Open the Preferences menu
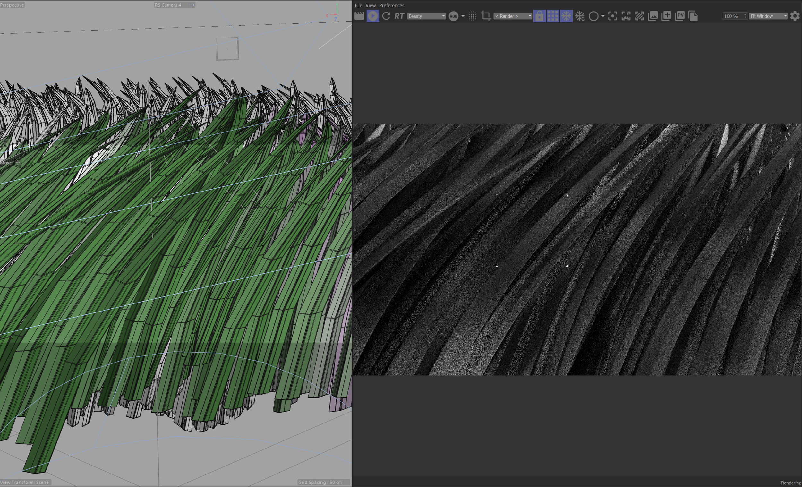 coord(392,5)
